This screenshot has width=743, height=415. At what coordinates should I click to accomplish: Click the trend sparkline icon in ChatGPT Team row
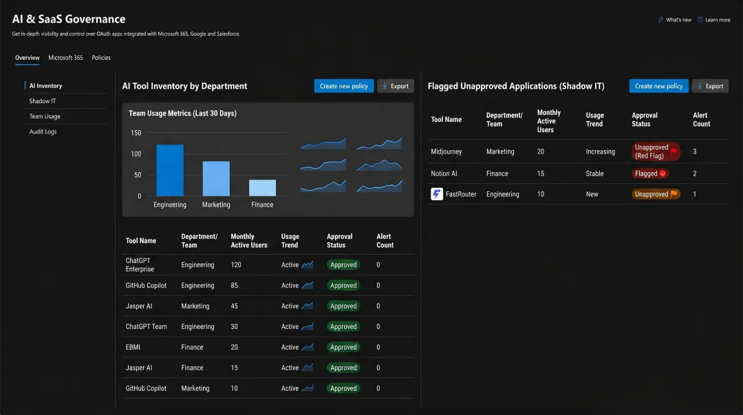coord(308,326)
